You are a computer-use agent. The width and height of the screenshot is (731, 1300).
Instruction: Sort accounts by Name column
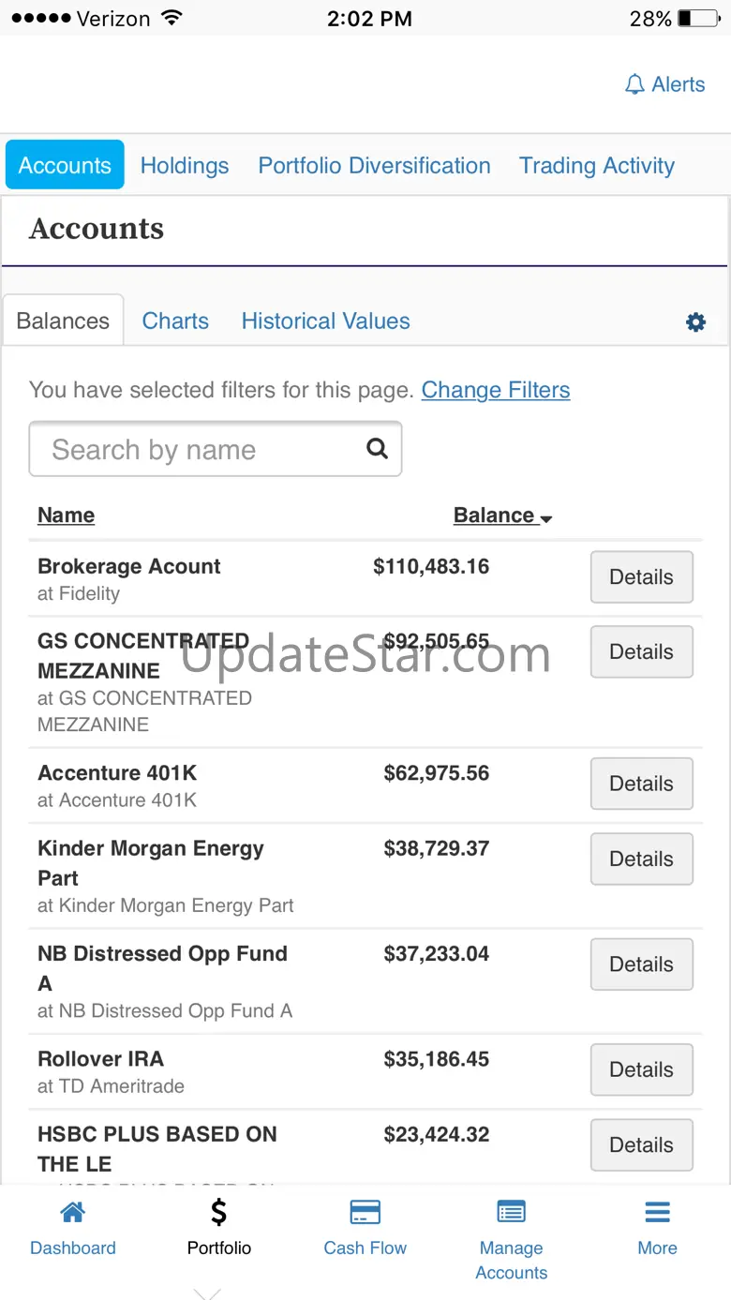point(66,516)
